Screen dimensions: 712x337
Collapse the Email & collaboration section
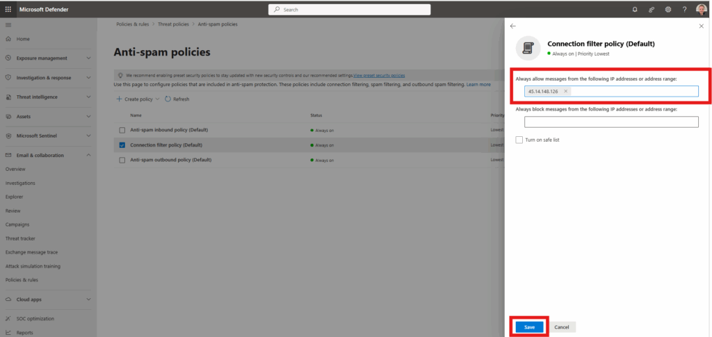coord(88,155)
